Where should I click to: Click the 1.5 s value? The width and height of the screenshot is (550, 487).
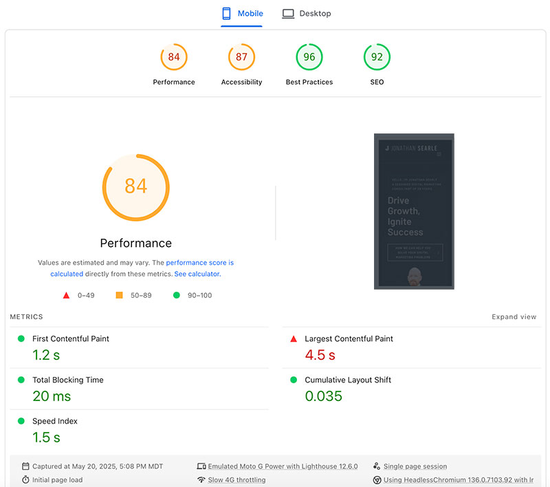(46, 437)
